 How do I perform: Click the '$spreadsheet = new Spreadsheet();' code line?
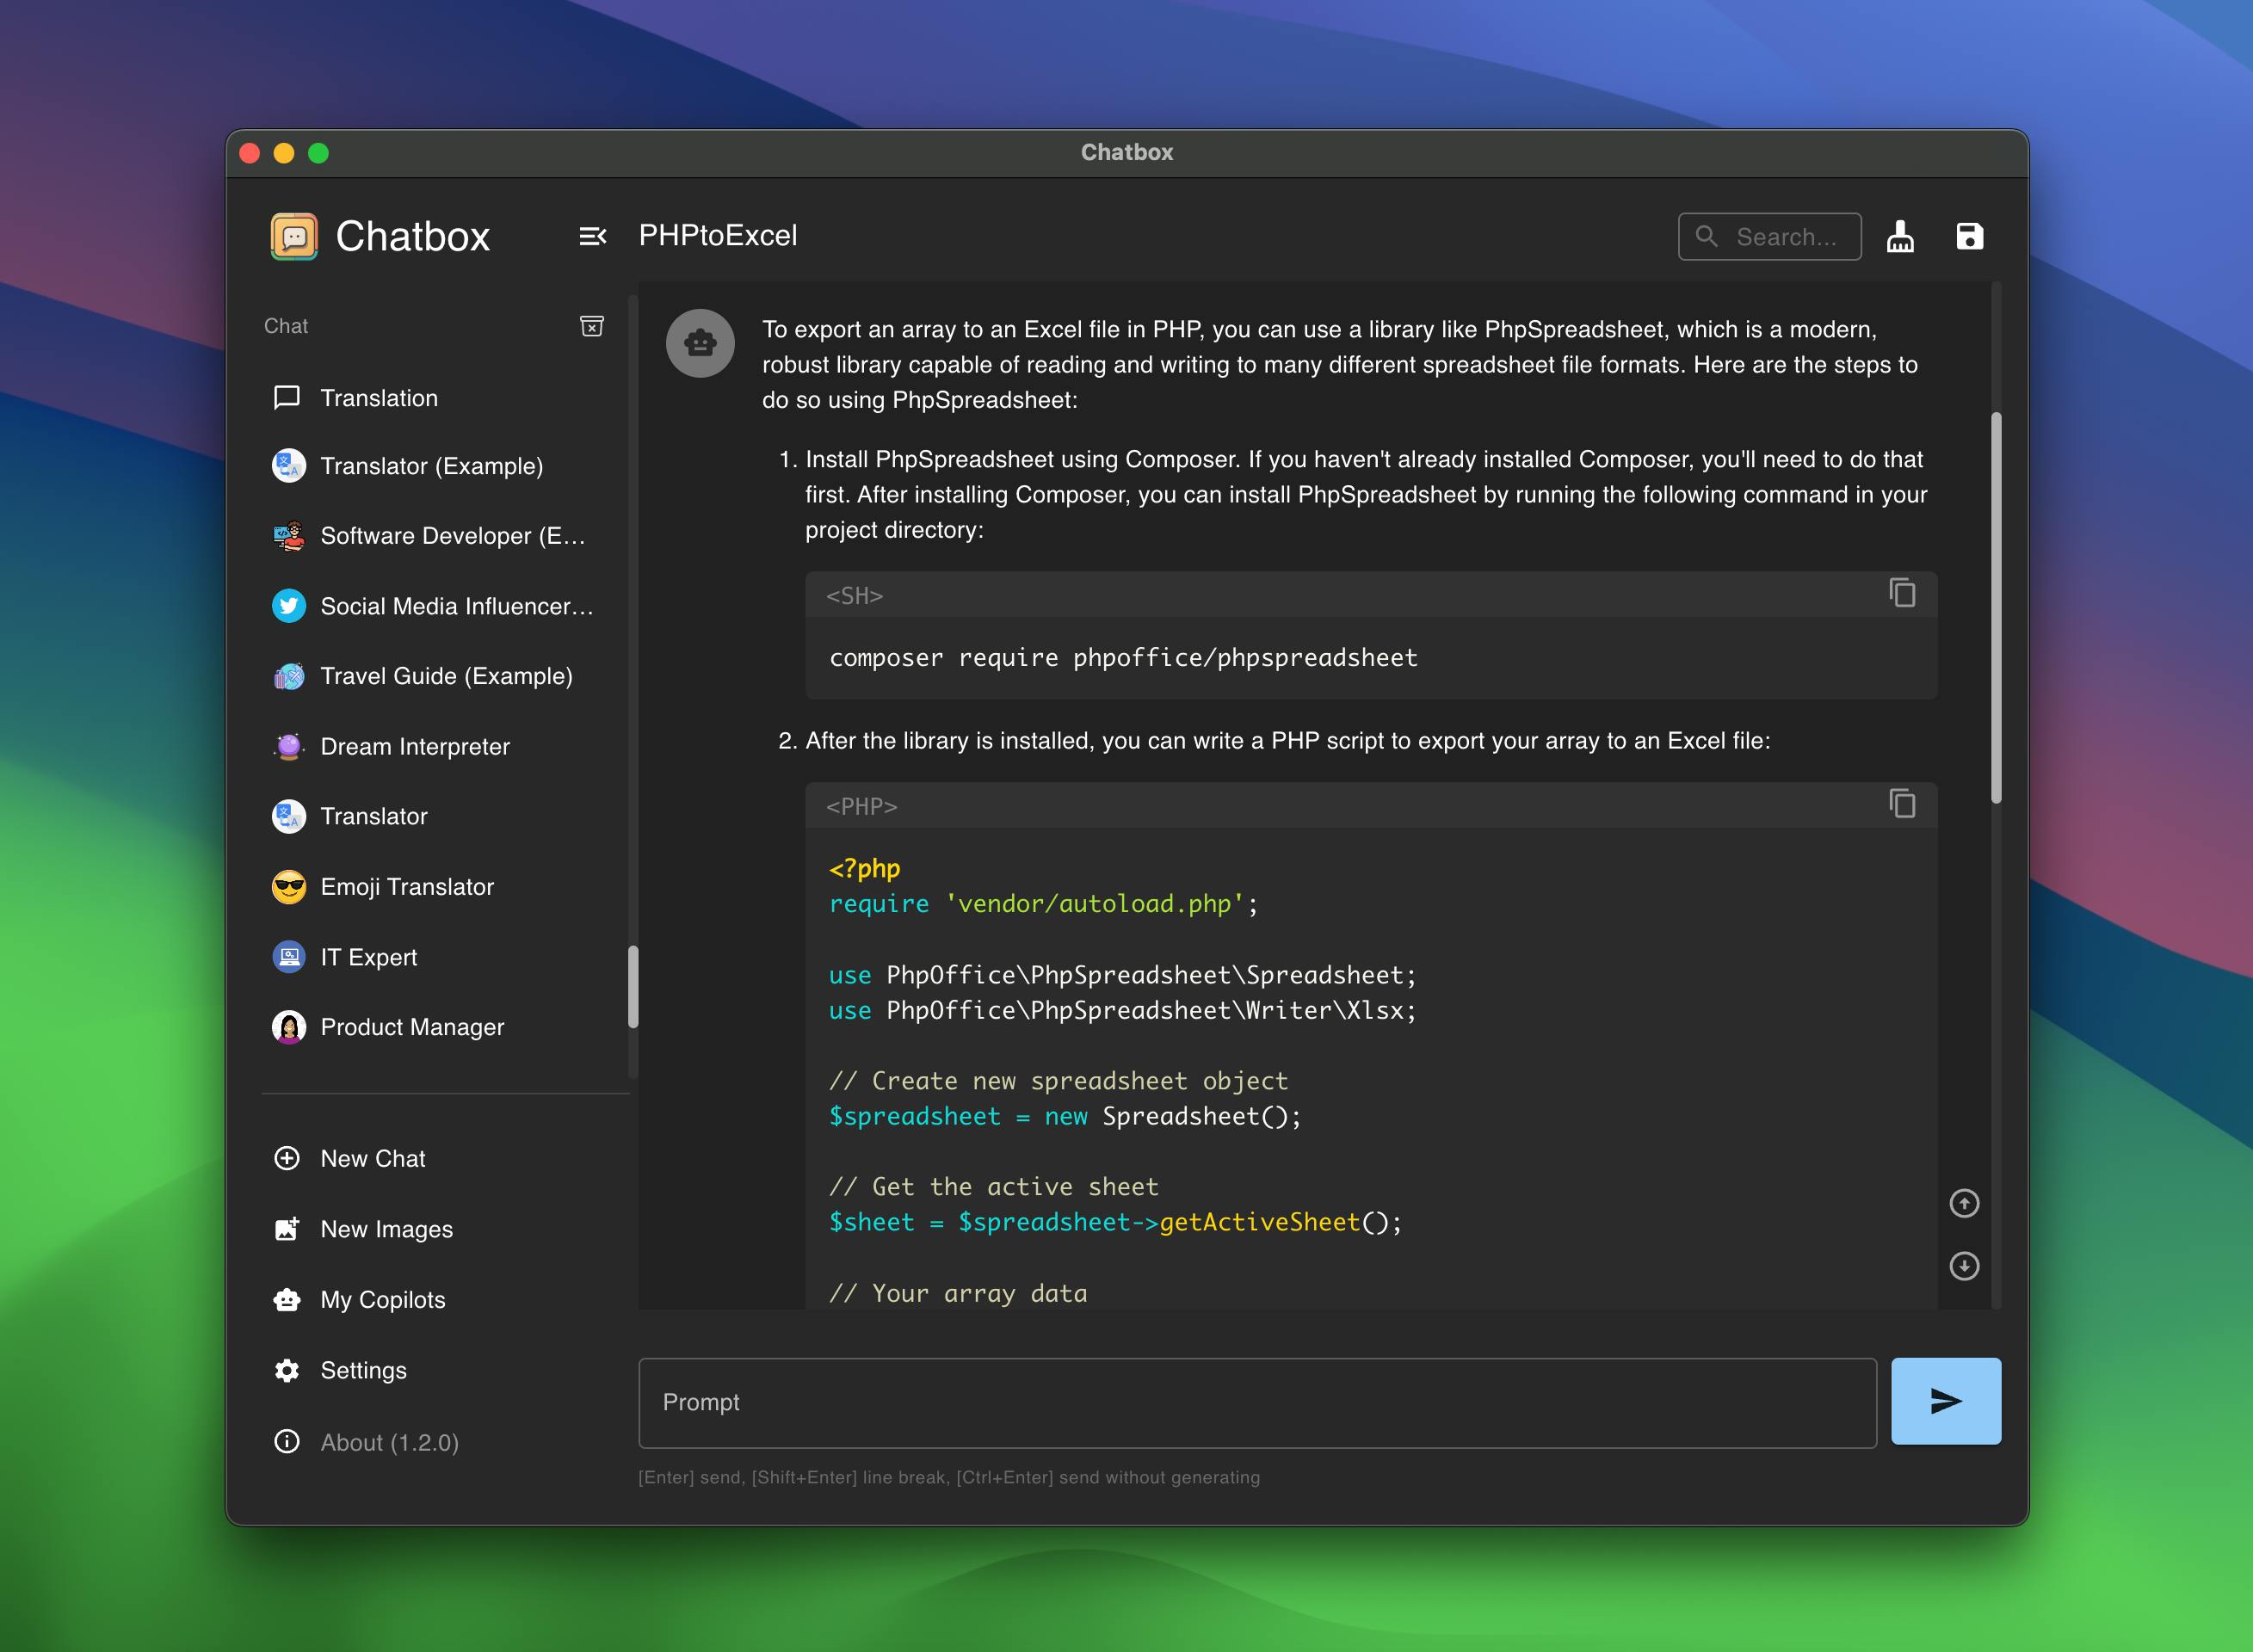tap(1065, 1116)
